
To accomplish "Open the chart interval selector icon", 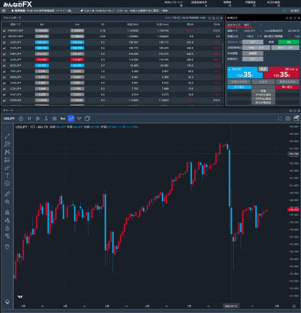I will [29, 119].
